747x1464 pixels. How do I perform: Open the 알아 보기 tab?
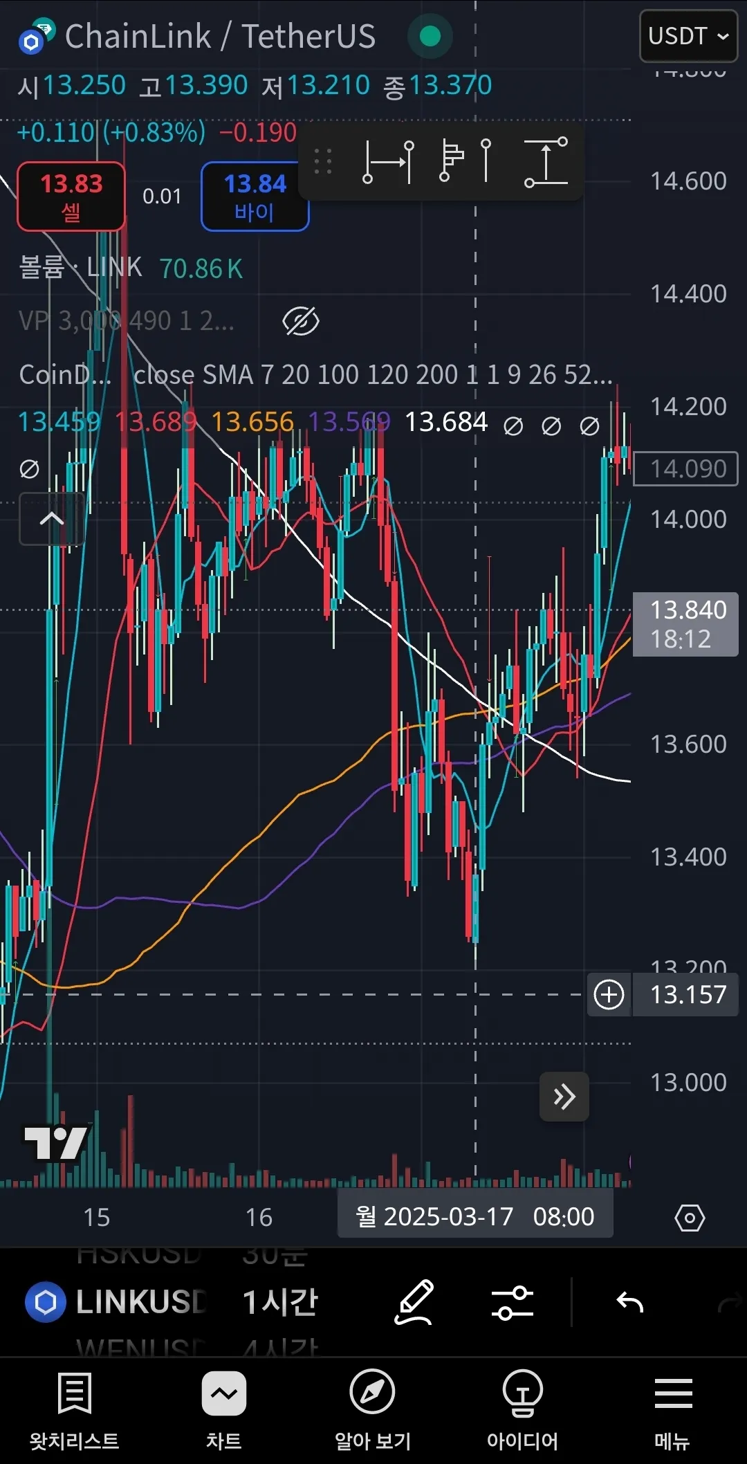(373, 1411)
